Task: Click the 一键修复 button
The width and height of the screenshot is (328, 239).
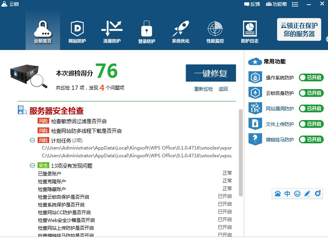Action: (211, 73)
